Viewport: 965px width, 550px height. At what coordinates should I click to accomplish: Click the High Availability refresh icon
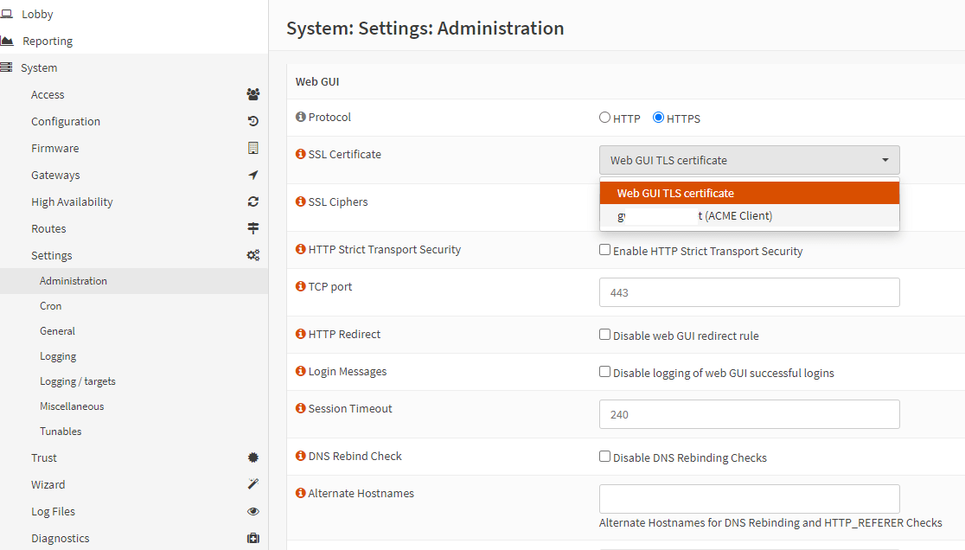(252, 202)
